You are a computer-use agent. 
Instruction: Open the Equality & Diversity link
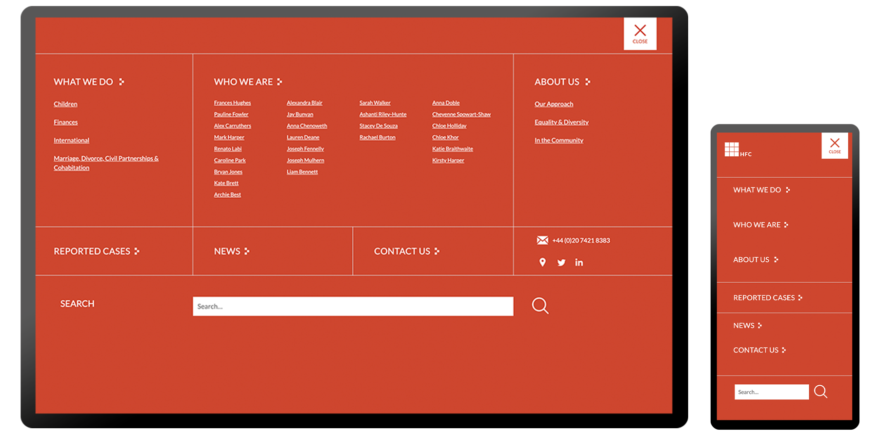pyautogui.click(x=561, y=122)
